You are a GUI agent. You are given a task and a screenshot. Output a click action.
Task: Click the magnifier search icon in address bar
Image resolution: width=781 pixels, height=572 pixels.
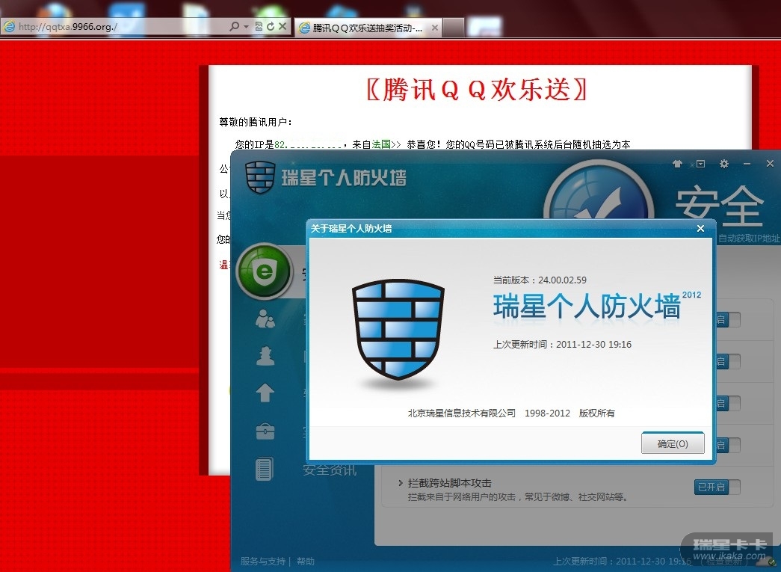234,26
